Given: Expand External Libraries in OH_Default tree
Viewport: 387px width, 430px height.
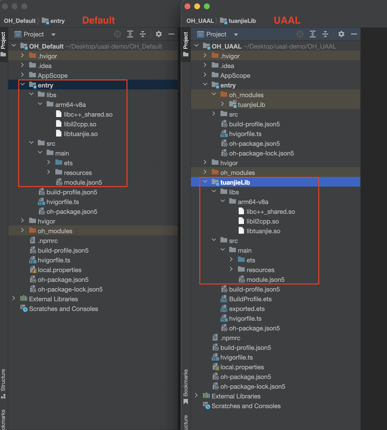Looking at the screenshot, I should [14, 298].
